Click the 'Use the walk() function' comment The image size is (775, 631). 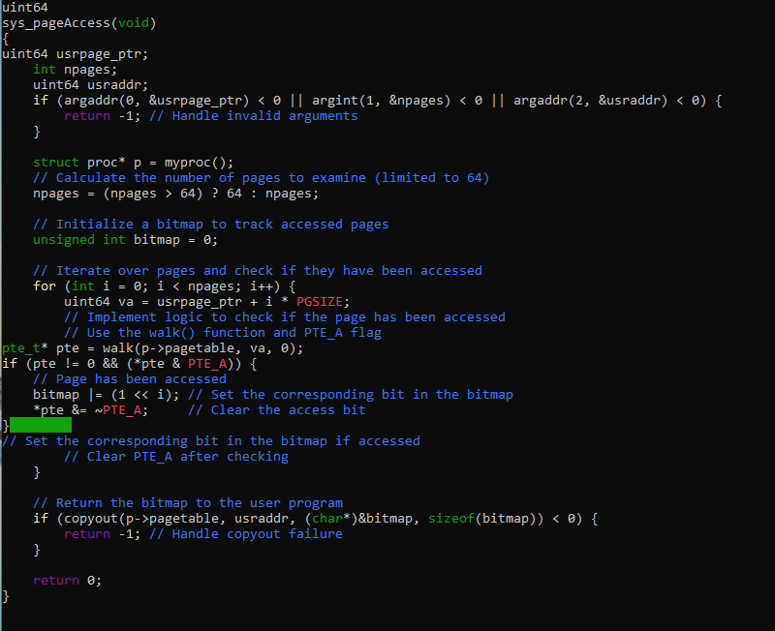[x=223, y=333]
